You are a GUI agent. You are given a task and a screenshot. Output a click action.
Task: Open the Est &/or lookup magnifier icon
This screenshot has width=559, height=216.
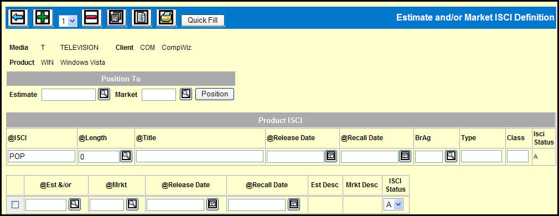pos(75,204)
